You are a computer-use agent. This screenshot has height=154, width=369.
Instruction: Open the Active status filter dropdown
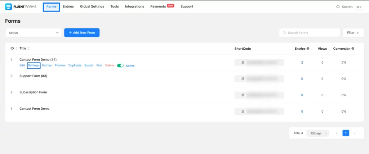34,33
